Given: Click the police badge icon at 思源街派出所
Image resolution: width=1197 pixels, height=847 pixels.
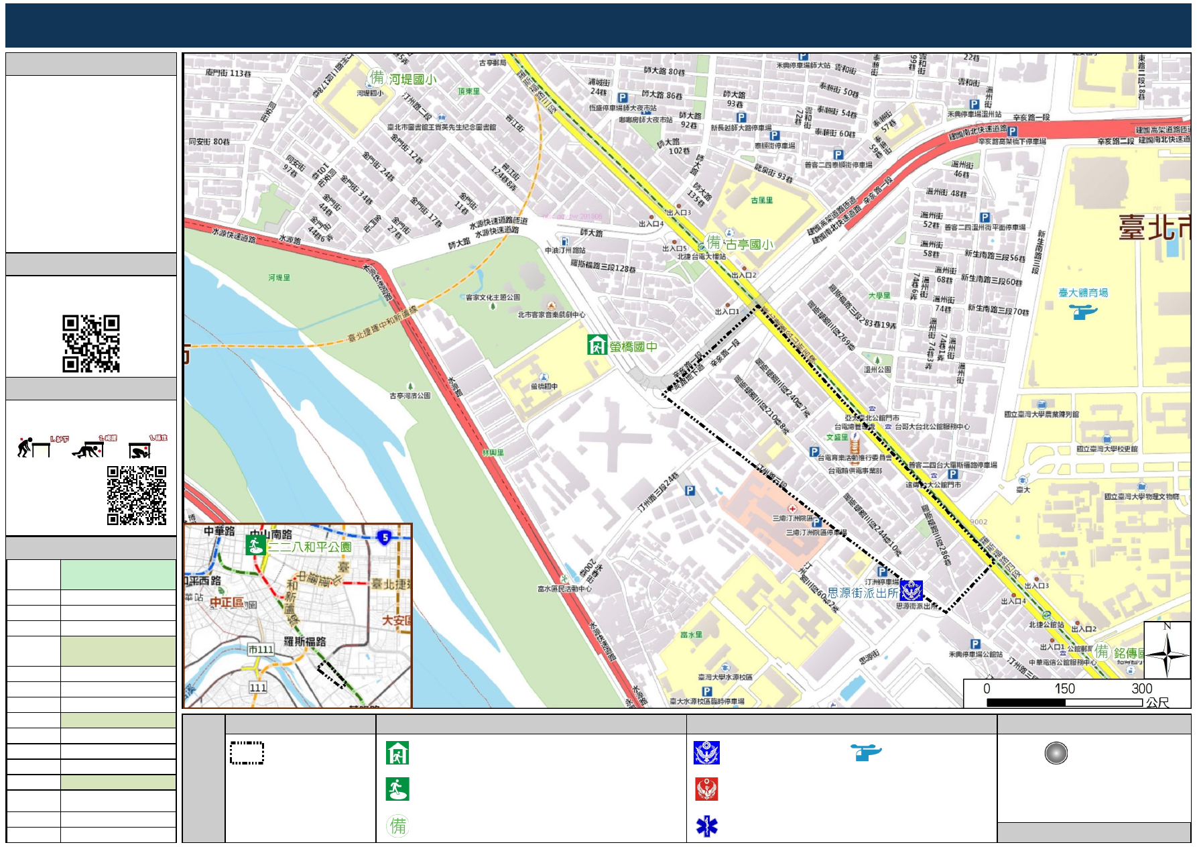Looking at the screenshot, I should pos(911,591).
